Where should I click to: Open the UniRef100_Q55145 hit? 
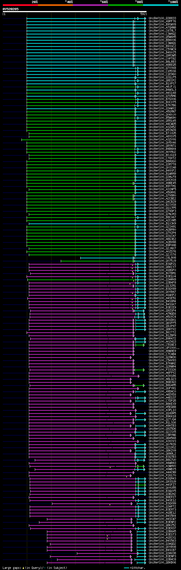[x=163, y=121]
